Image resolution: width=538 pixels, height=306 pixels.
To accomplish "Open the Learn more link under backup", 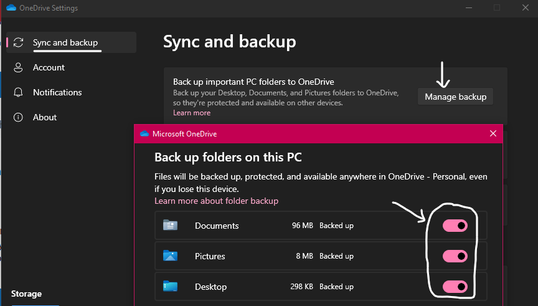I will tap(192, 113).
